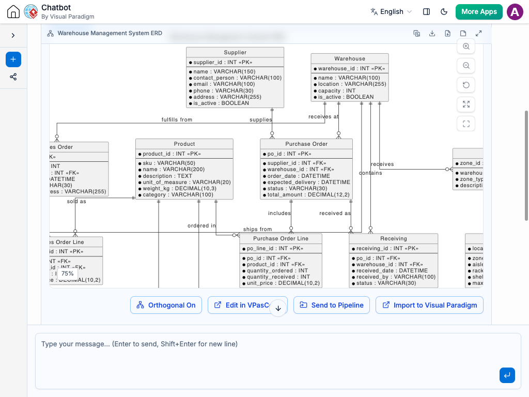Toggle Orthogonal On button
529x397 pixels.
(x=166, y=305)
